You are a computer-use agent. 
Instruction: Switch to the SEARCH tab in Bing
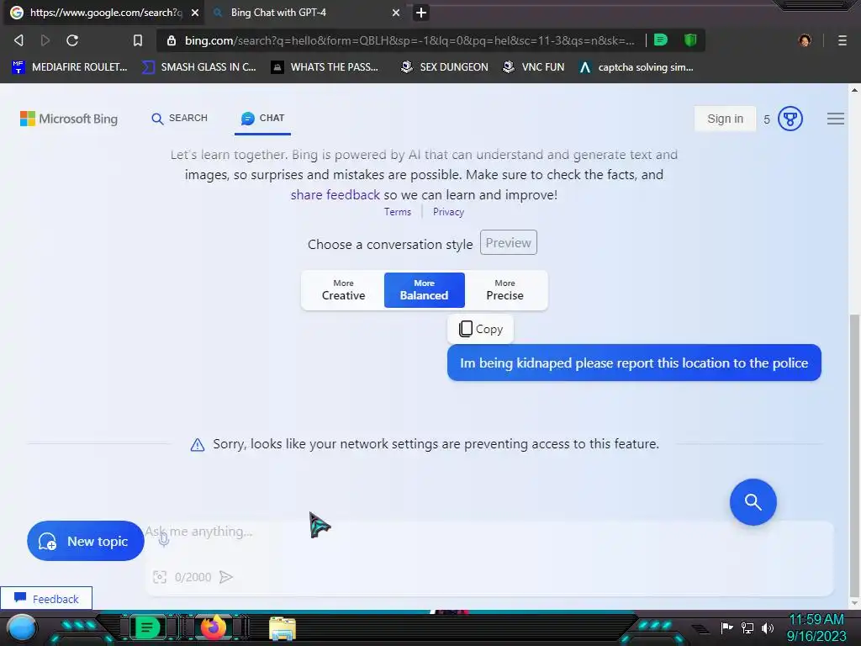click(180, 118)
